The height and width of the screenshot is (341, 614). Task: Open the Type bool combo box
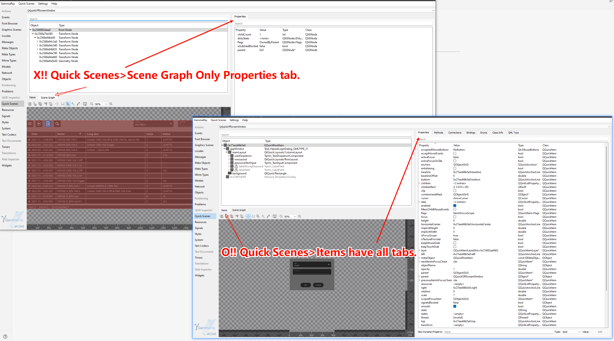pos(571,332)
